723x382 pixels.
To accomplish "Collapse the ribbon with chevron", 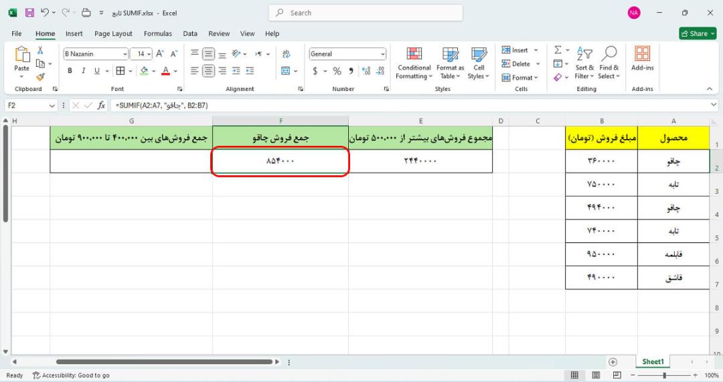I will click(x=709, y=89).
